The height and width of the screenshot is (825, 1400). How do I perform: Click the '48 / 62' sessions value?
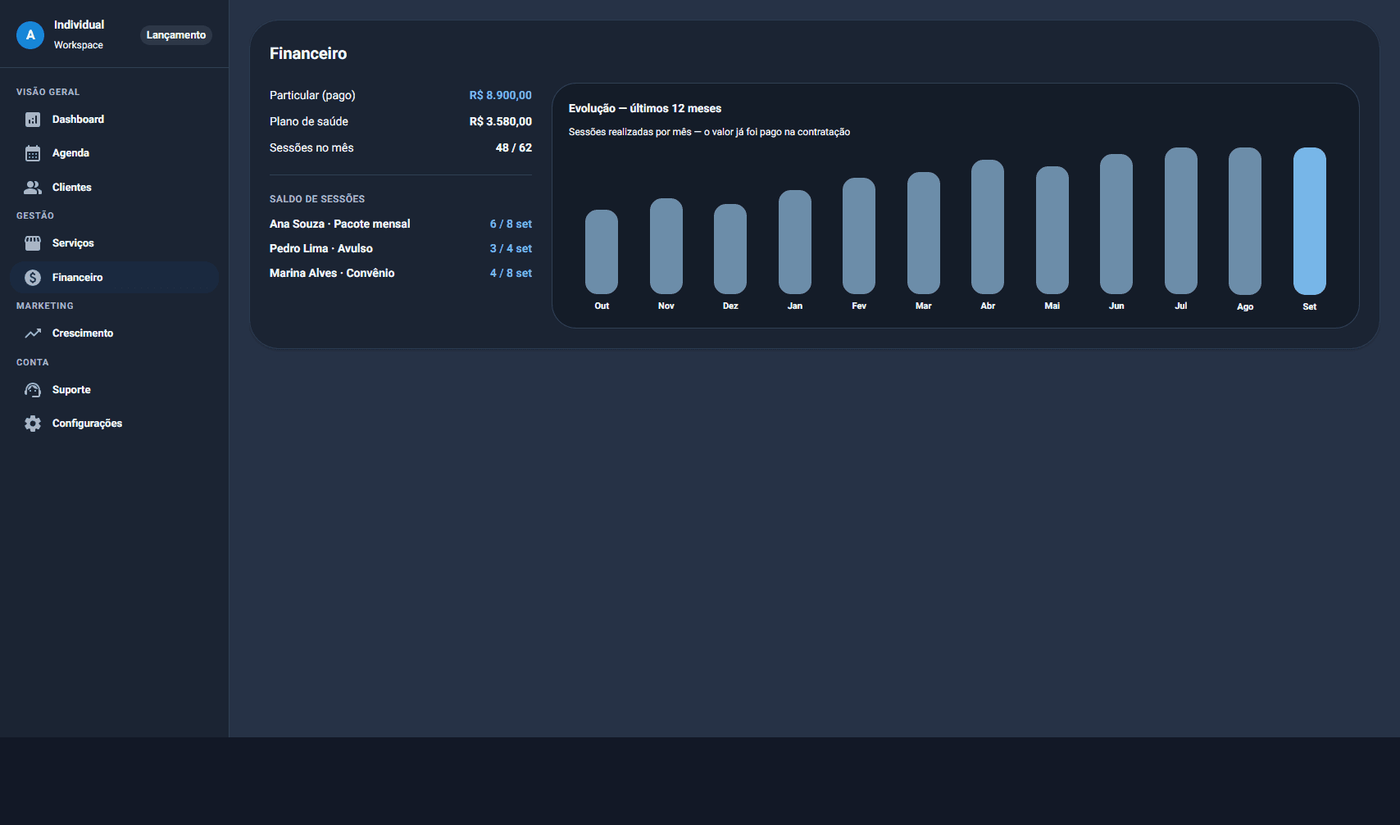(514, 147)
